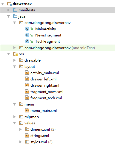115x145 pixels.
Task: Select fragment_tech.xml file name
Action: coord(46,98)
